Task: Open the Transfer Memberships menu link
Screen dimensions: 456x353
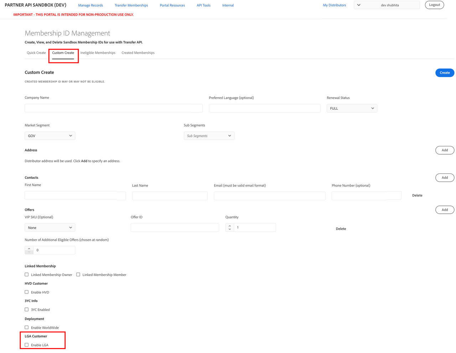Action: [x=131, y=5]
